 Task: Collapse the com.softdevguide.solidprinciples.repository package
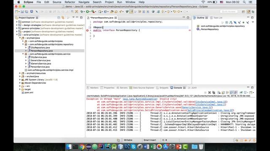point(23,44)
